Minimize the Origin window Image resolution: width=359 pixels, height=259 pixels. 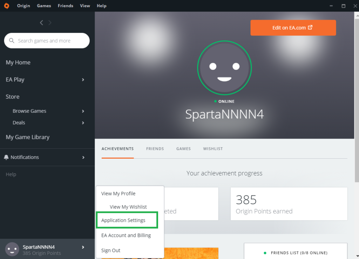click(331, 6)
